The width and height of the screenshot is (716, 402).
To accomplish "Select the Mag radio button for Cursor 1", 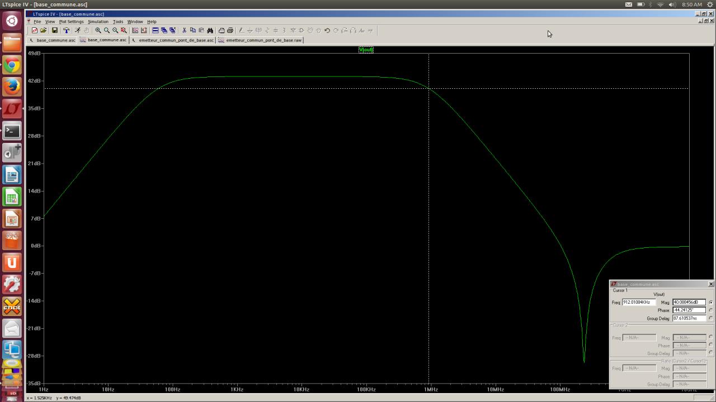I will pos(710,303).
